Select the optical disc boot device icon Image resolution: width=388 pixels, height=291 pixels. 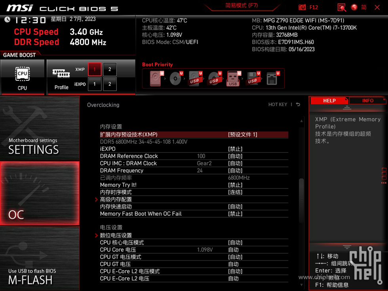coord(176,78)
